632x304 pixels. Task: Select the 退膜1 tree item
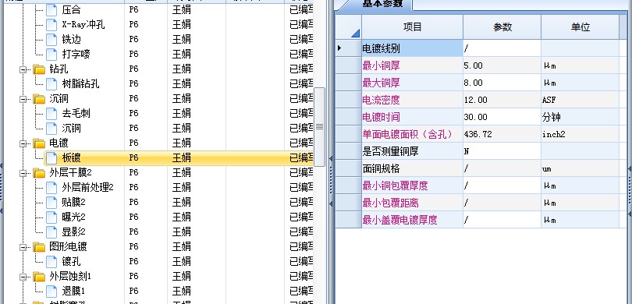coord(73,291)
